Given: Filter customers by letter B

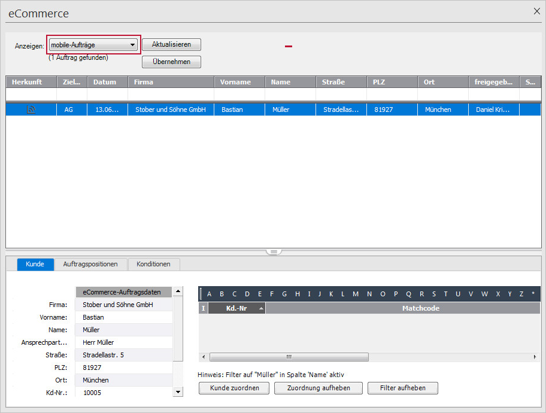Looking at the screenshot, I should [222, 294].
